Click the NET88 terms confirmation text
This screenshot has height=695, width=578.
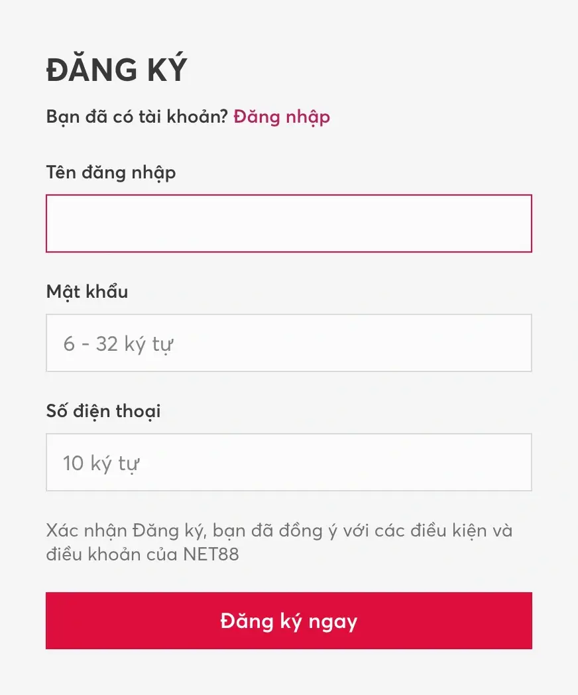278,542
